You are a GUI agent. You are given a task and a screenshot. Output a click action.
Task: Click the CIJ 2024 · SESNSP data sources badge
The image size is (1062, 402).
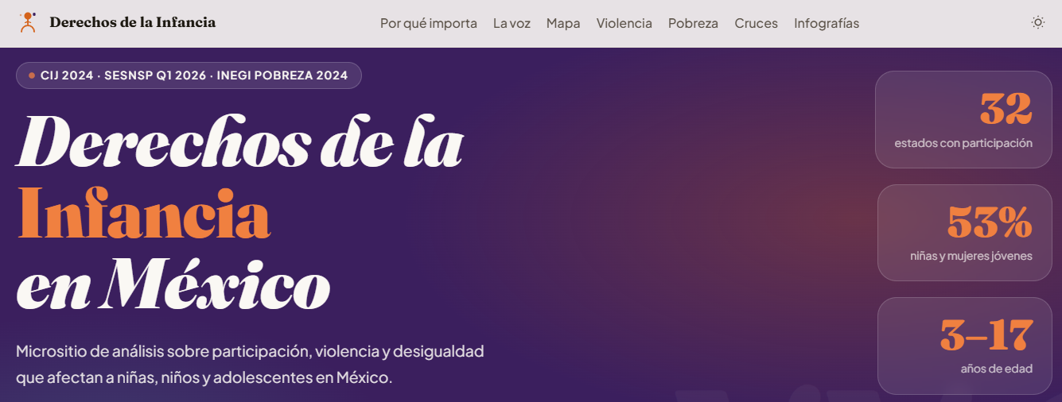pos(189,75)
